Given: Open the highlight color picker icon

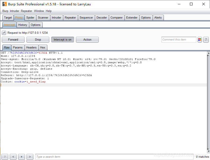Looking at the screenshot, I should coord(200,40).
